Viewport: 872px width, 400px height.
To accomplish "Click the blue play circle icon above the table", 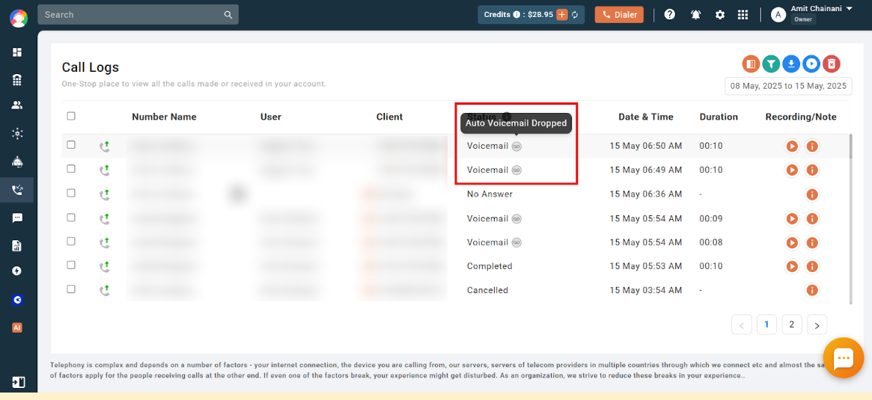I will click(x=811, y=64).
